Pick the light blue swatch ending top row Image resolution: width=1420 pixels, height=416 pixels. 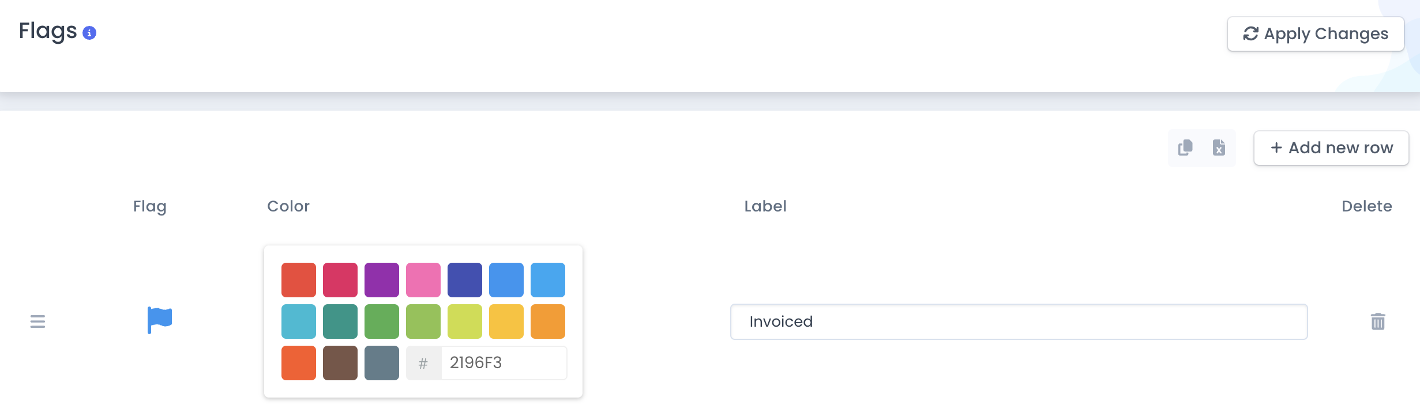[548, 280]
